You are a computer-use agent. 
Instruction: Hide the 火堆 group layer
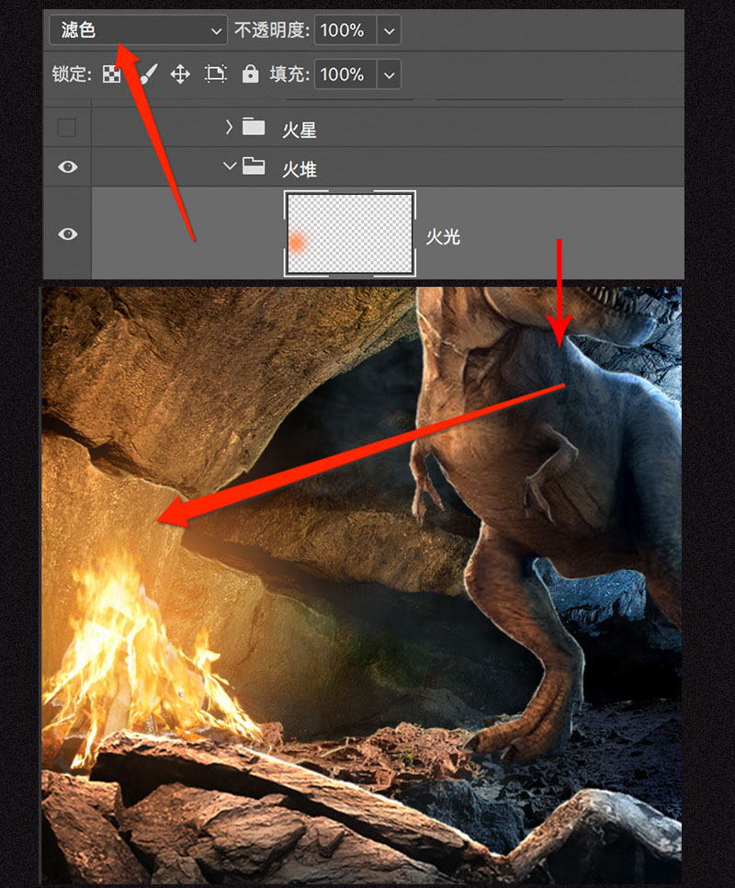point(68,167)
